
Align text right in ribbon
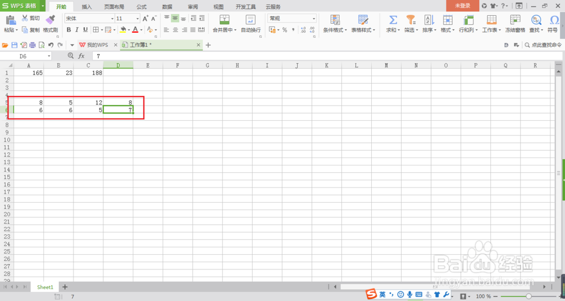coord(184,30)
